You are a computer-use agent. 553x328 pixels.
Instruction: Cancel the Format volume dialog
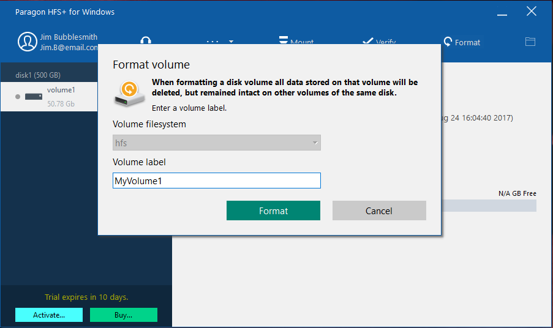click(x=379, y=211)
